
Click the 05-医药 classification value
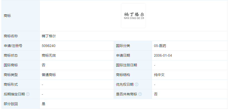coord(160,46)
